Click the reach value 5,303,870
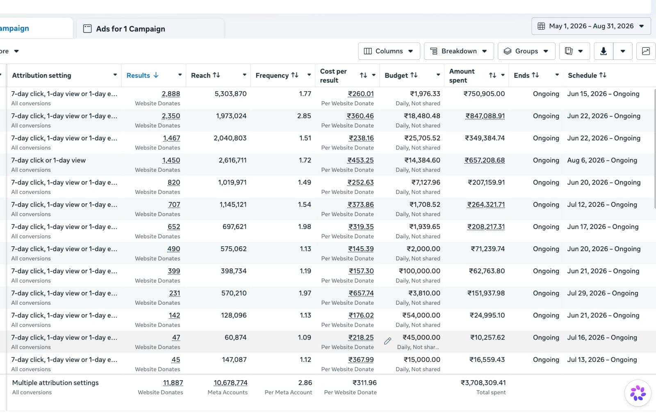Screen dimensions: 656x413 tap(231, 94)
